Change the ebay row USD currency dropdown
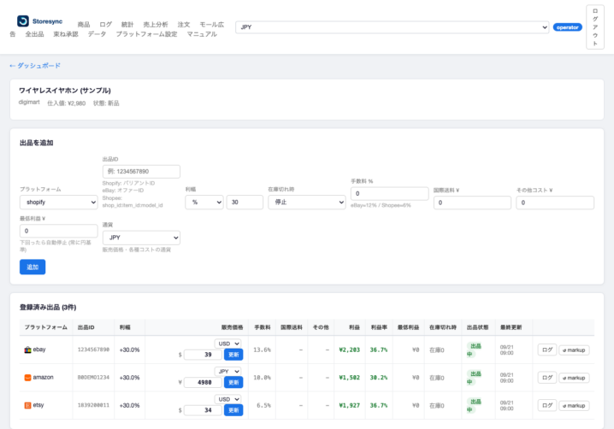Screen dimensions: 614x429 [x=227, y=344]
